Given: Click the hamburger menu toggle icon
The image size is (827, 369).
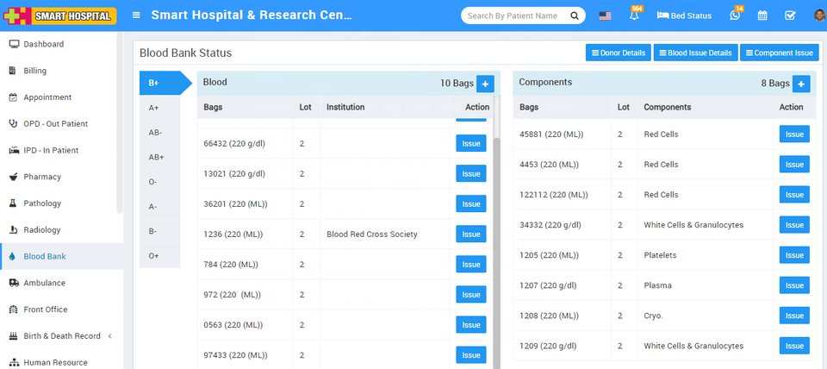Looking at the screenshot, I should [136, 16].
